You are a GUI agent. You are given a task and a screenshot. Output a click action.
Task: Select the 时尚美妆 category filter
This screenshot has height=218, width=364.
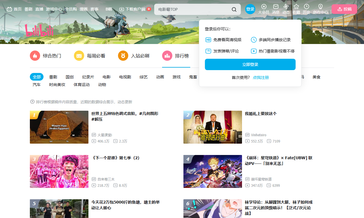click(57, 85)
